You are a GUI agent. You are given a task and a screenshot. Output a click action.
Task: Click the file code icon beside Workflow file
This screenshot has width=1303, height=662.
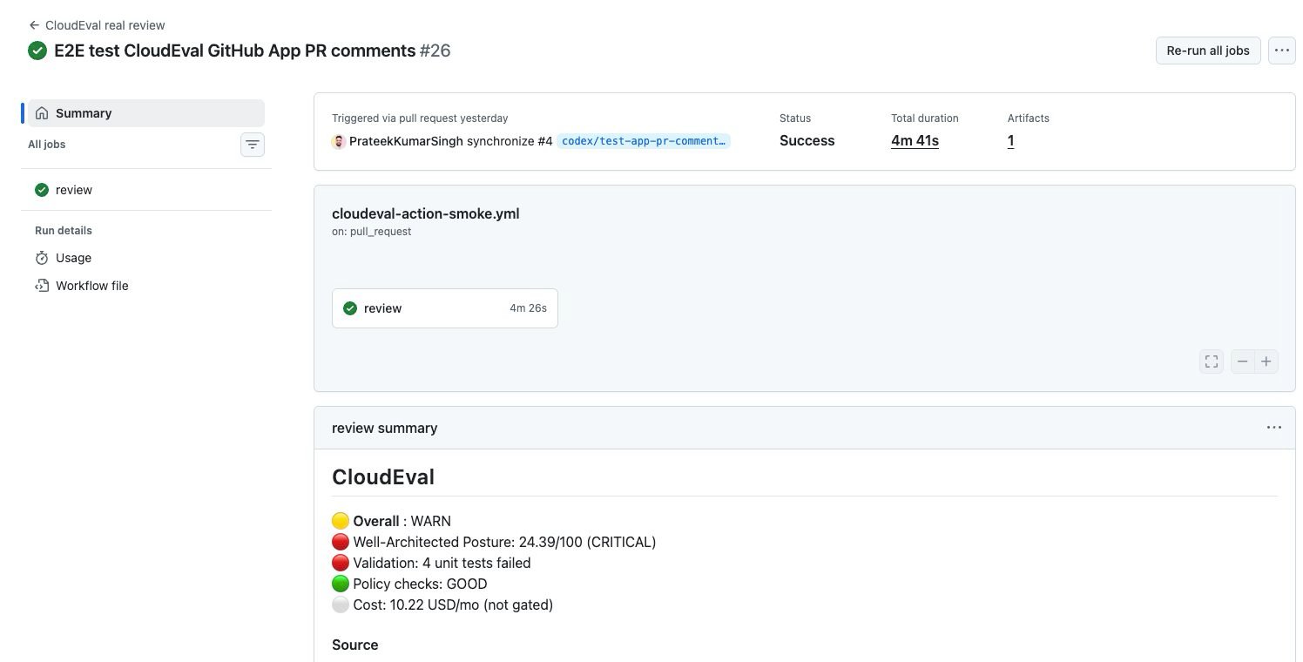(x=42, y=286)
